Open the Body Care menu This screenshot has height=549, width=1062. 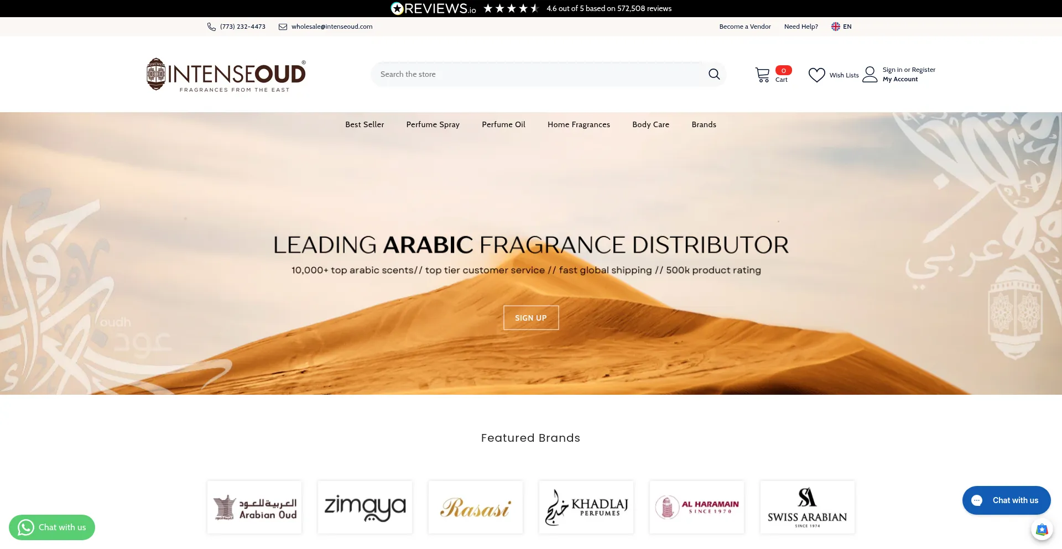[651, 124]
